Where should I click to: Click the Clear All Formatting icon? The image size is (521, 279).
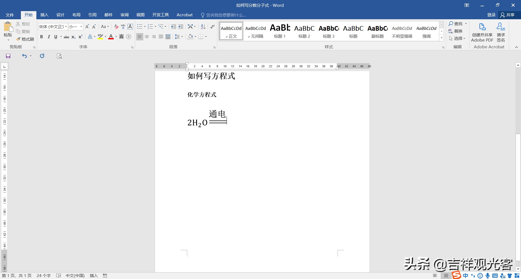[x=116, y=27]
